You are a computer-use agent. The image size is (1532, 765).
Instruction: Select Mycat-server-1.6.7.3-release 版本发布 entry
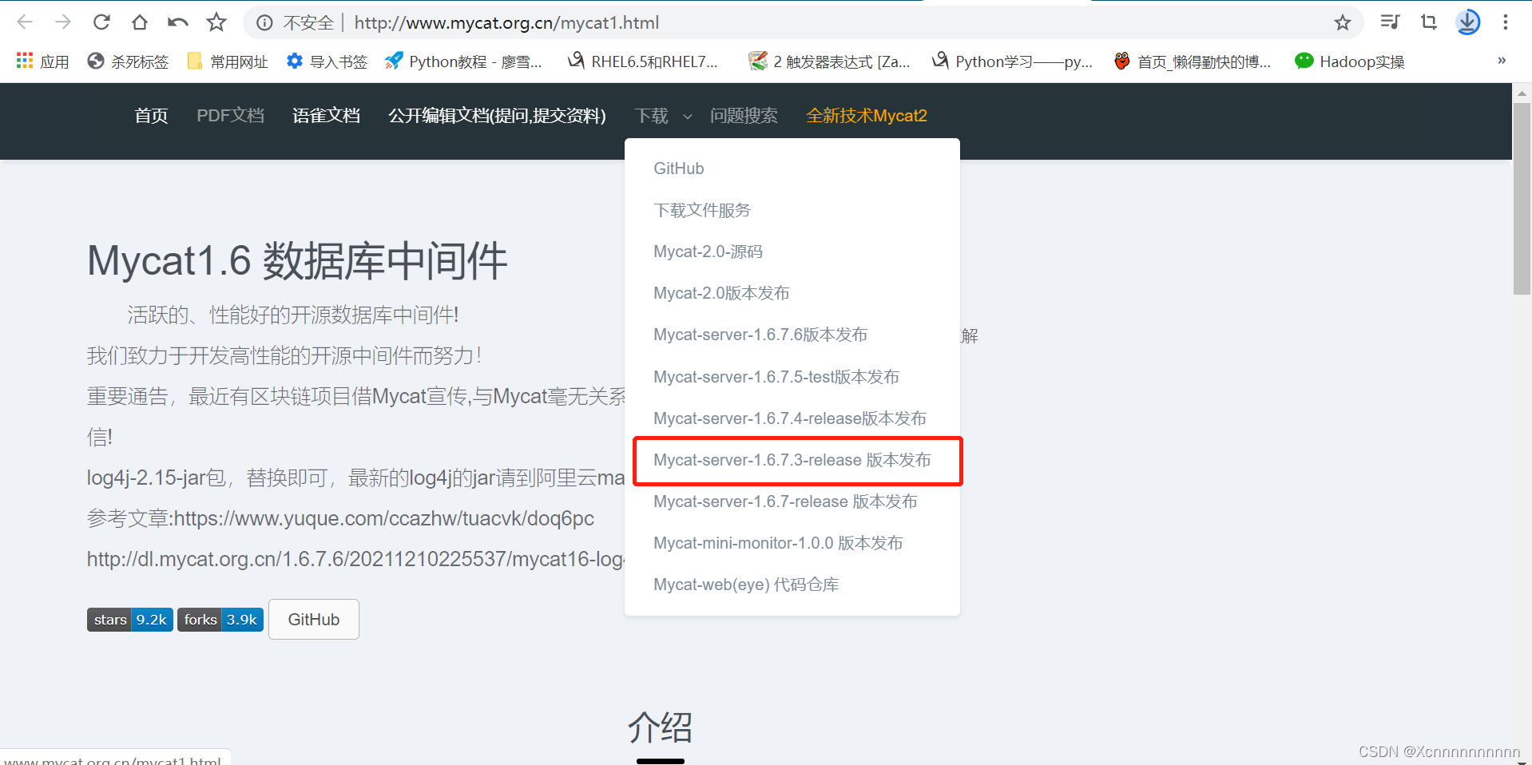coord(792,460)
